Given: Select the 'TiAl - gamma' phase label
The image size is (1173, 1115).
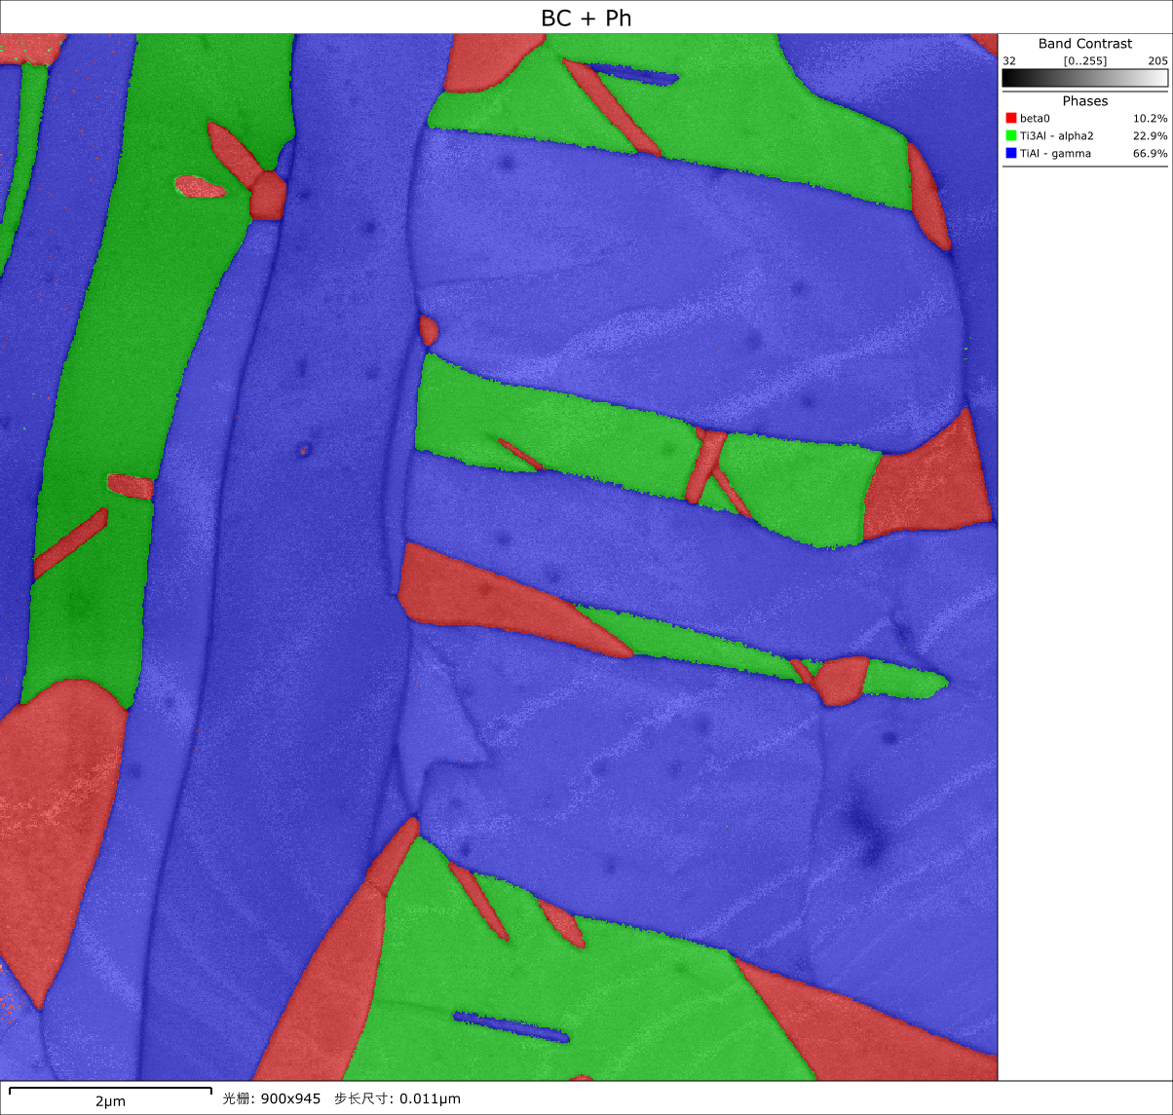Looking at the screenshot, I should (1054, 154).
